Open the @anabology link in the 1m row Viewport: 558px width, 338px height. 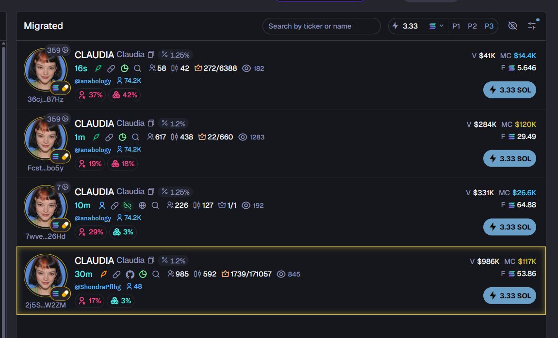pos(93,150)
